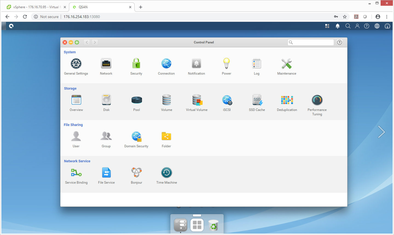Open the Disk icon
The height and width of the screenshot is (235, 394).
point(106,100)
